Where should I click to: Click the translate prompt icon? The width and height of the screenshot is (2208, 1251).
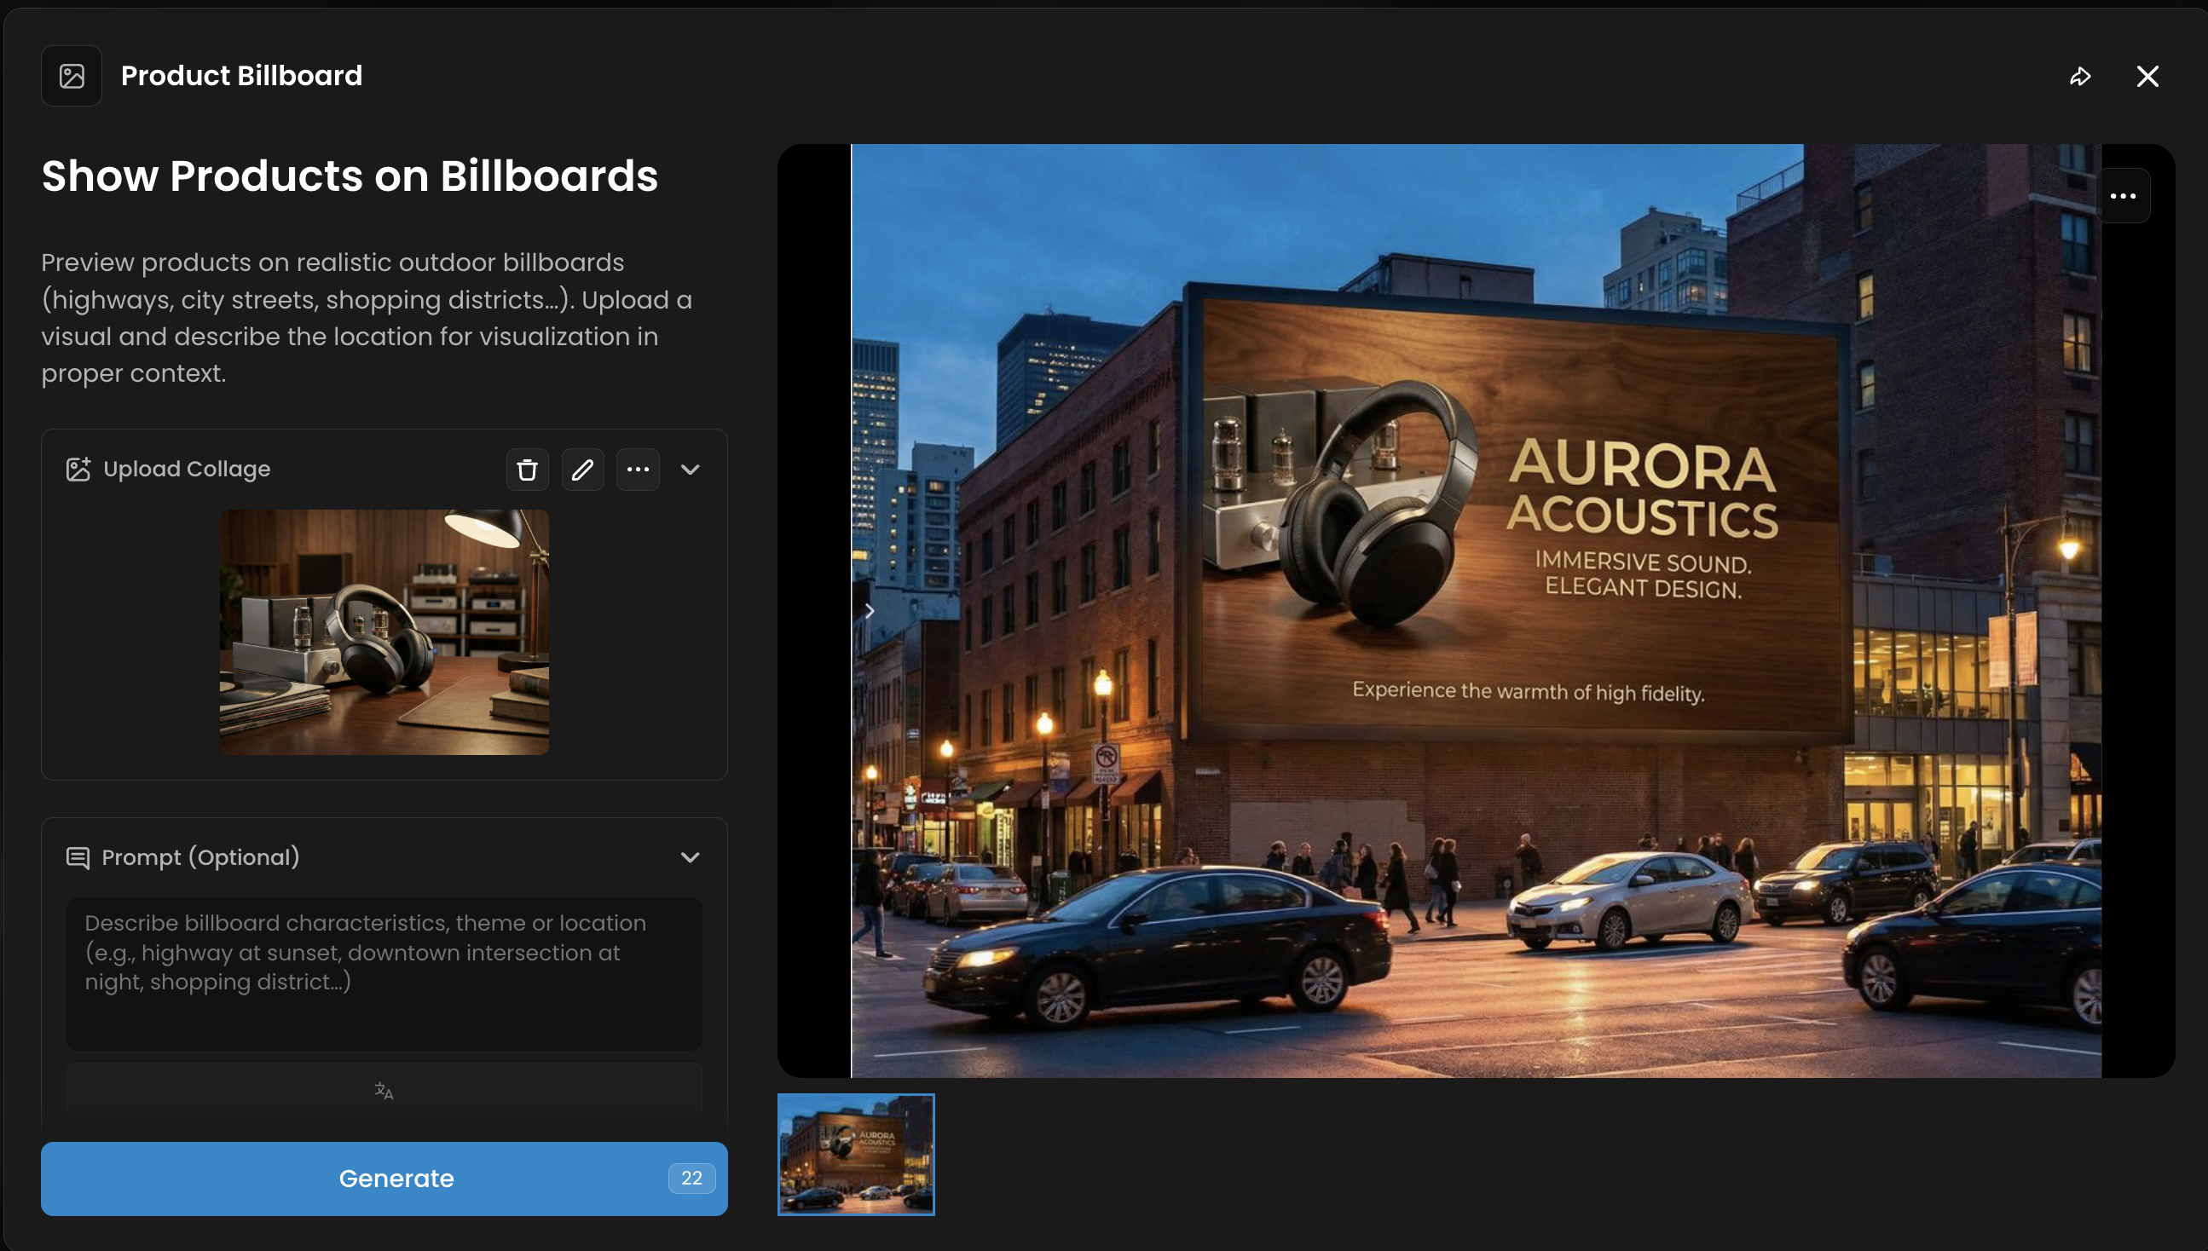coord(384,1091)
